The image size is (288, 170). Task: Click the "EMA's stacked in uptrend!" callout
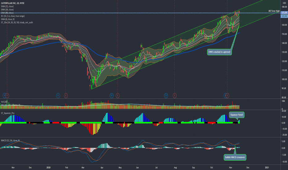click(x=219, y=52)
